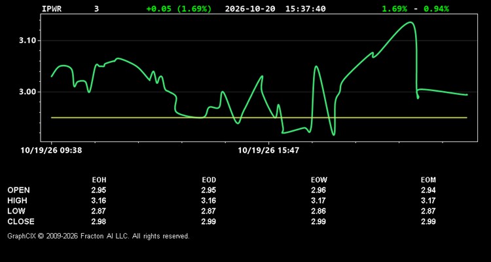491x262 pixels.
Task: Click the green 1.69% value at top right
Action: pos(395,9)
